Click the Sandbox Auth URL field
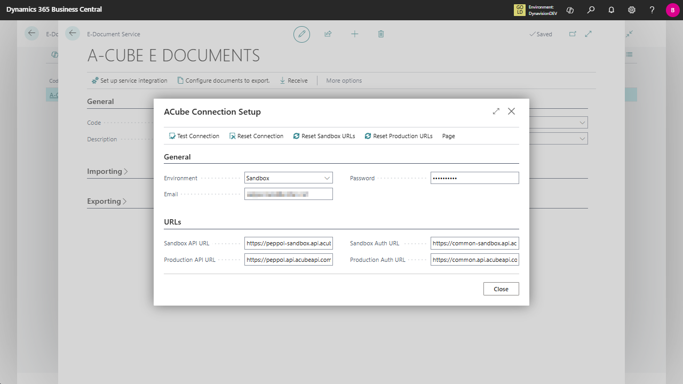This screenshot has width=683, height=384. click(475, 243)
